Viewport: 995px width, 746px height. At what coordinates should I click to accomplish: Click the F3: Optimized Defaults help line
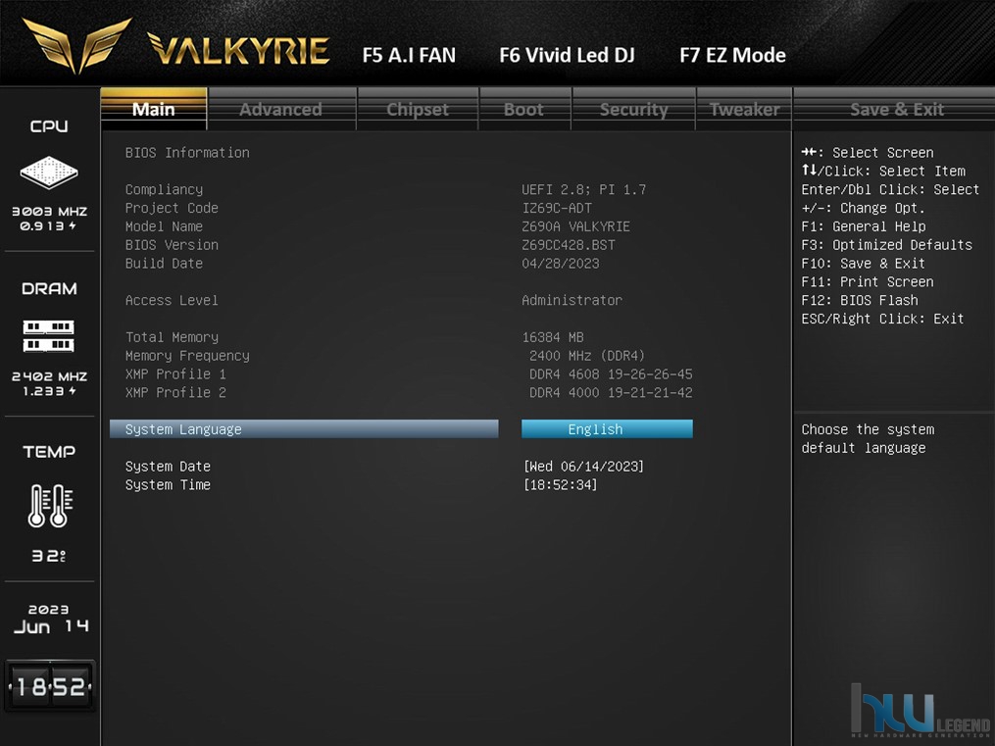coord(886,244)
